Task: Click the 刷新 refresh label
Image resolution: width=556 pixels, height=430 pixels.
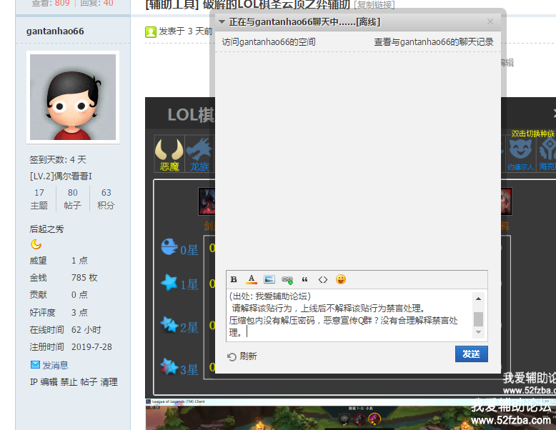Action: point(248,356)
